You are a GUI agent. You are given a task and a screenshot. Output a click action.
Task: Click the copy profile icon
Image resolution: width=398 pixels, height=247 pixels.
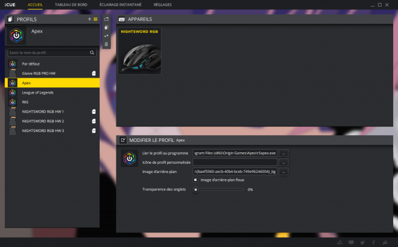point(107,27)
